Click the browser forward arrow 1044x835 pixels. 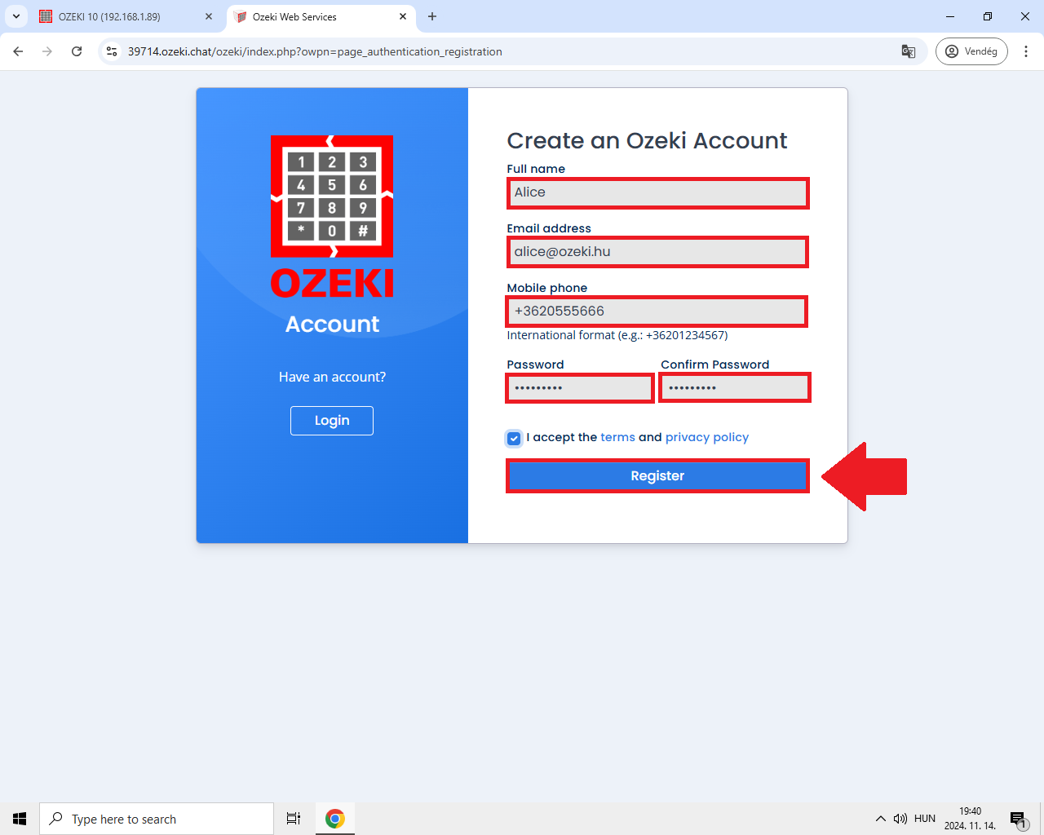(x=47, y=51)
